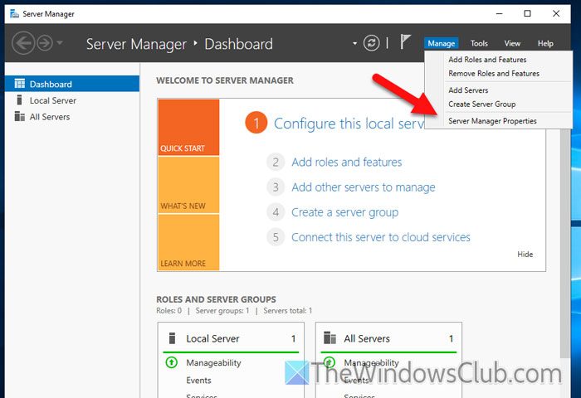
Task: Click the All Servers tile header
Action: click(388, 338)
